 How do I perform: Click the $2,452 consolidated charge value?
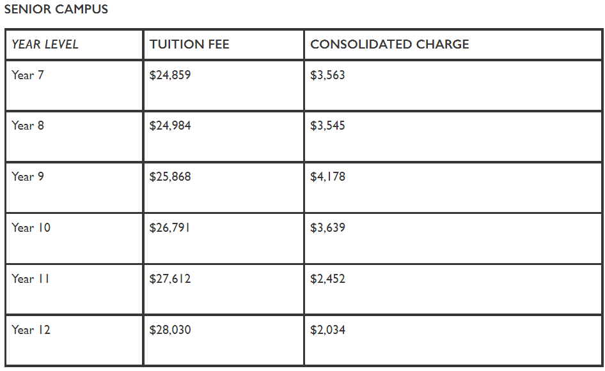point(327,278)
